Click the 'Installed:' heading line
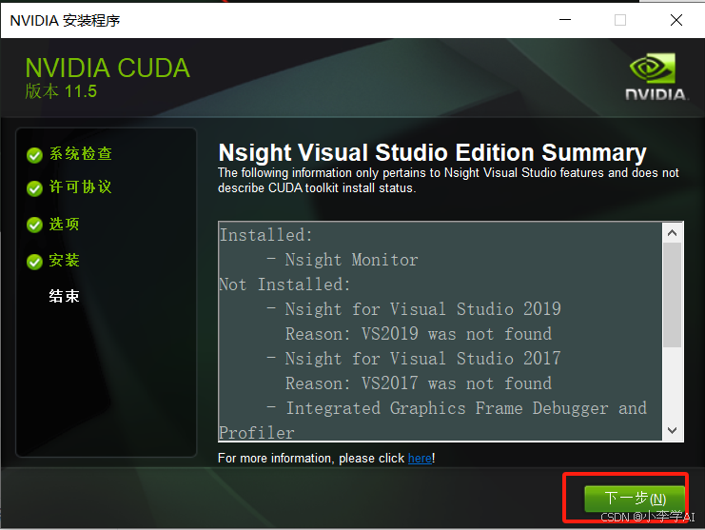The height and width of the screenshot is (530, 705). click(x=265, y=235)
